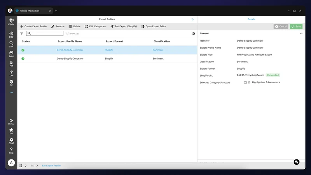Select the Demo-Shopify-Luminizer row
311x175 pixels.
tap(107, 50)
